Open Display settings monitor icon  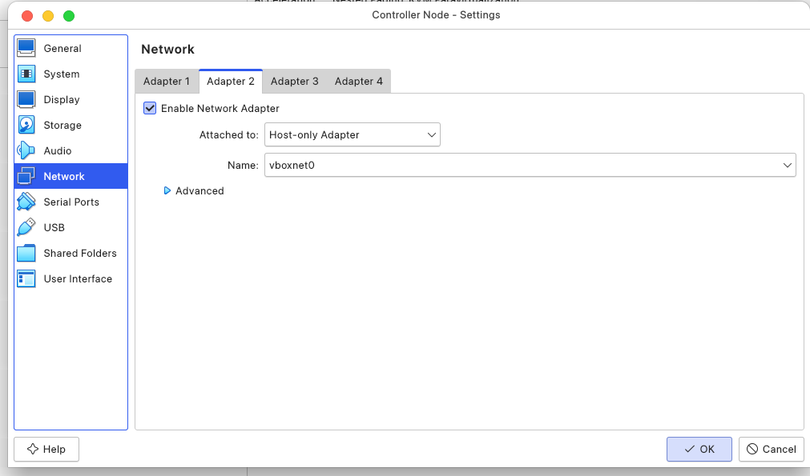pos(26,99)
